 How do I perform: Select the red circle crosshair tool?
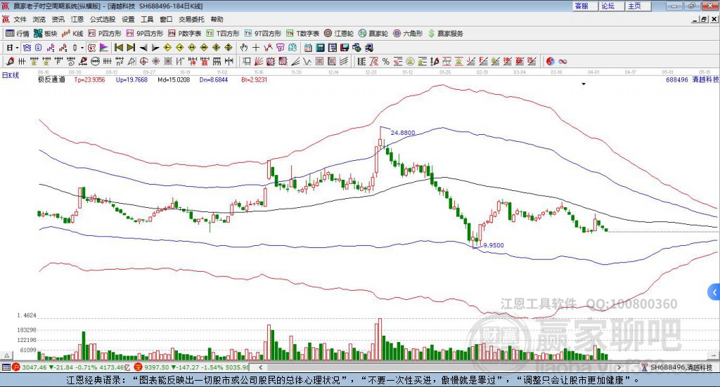pos(143,61)
